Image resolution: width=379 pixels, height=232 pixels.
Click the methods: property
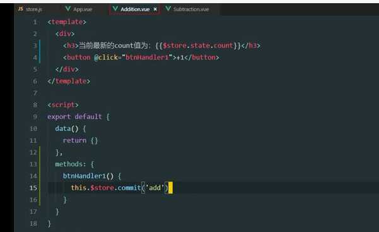(x=71, y=164)
